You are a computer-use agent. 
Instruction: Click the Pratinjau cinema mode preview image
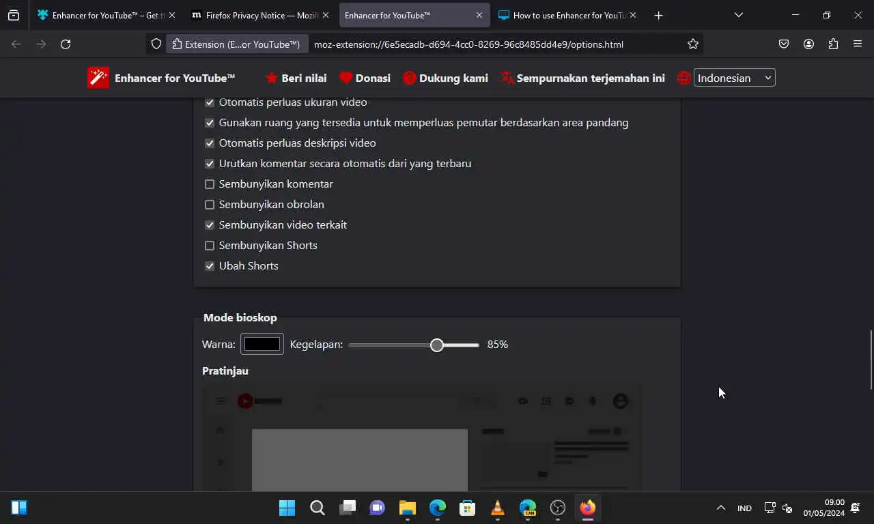421,437
